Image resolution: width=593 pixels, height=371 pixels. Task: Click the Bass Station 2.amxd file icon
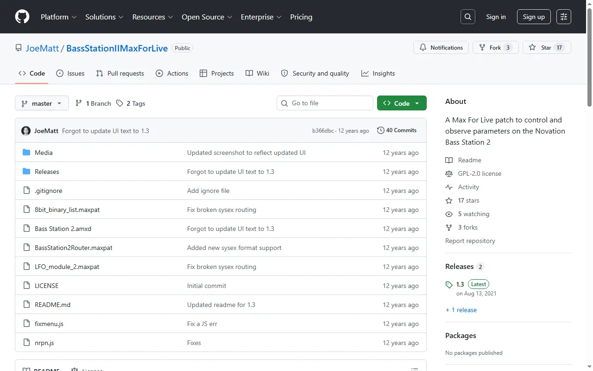pyautogui.click(x=26, y=229)
